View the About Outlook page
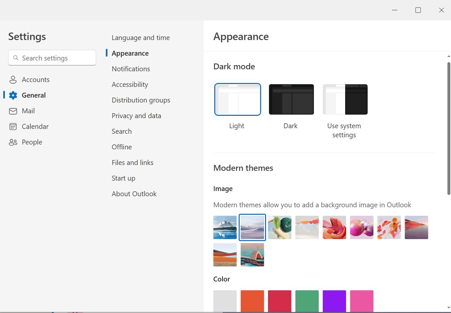Viewport: 451px width, 313px height. coord(134,194)
